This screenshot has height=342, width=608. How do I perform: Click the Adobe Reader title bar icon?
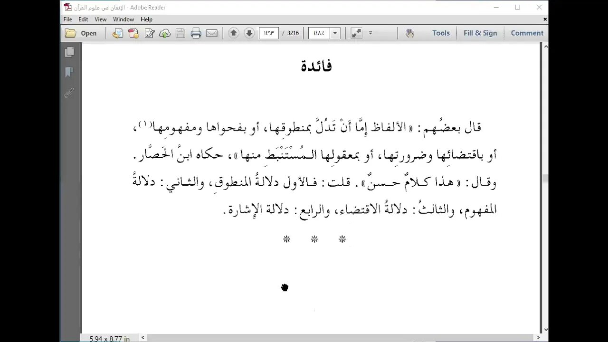pos(68,7)
